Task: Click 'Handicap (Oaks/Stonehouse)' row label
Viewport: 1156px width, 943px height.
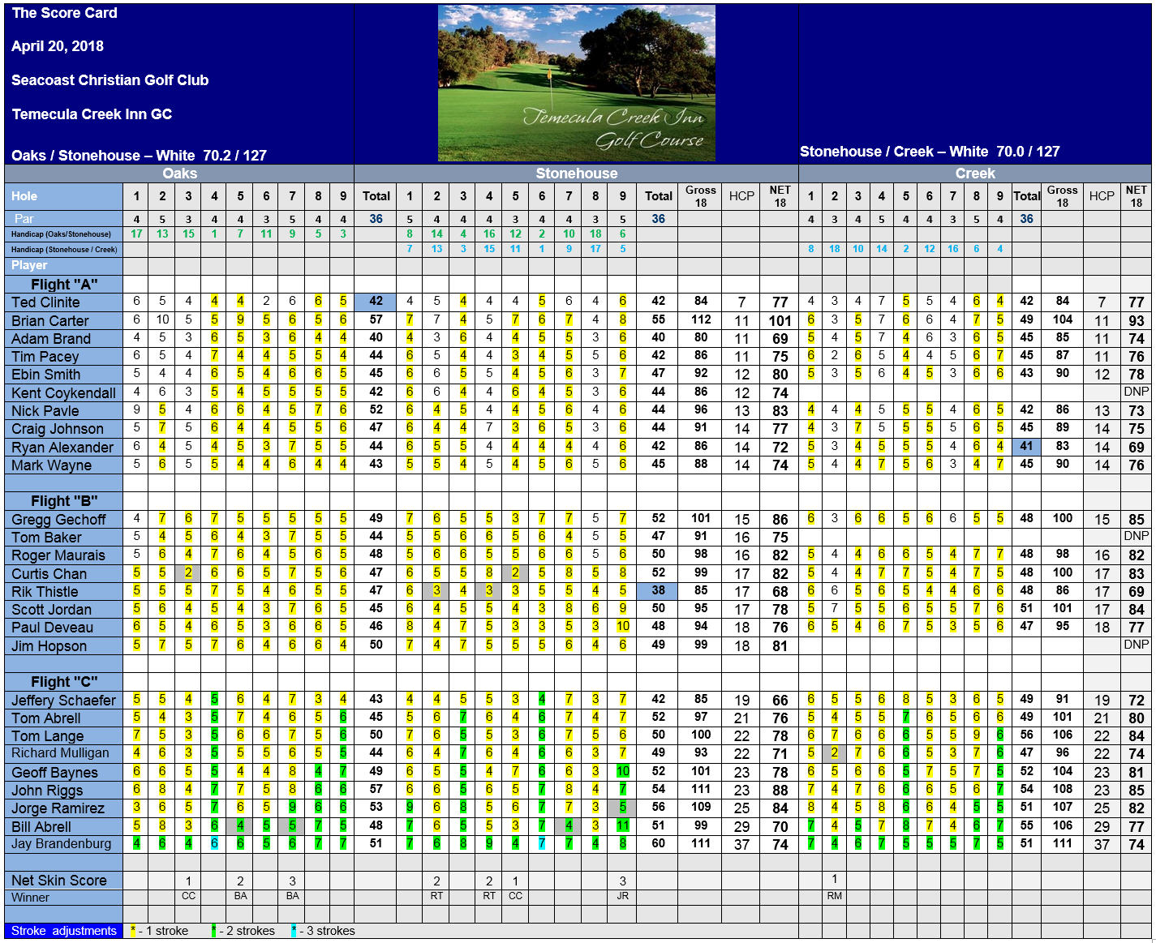Action: 61,234
